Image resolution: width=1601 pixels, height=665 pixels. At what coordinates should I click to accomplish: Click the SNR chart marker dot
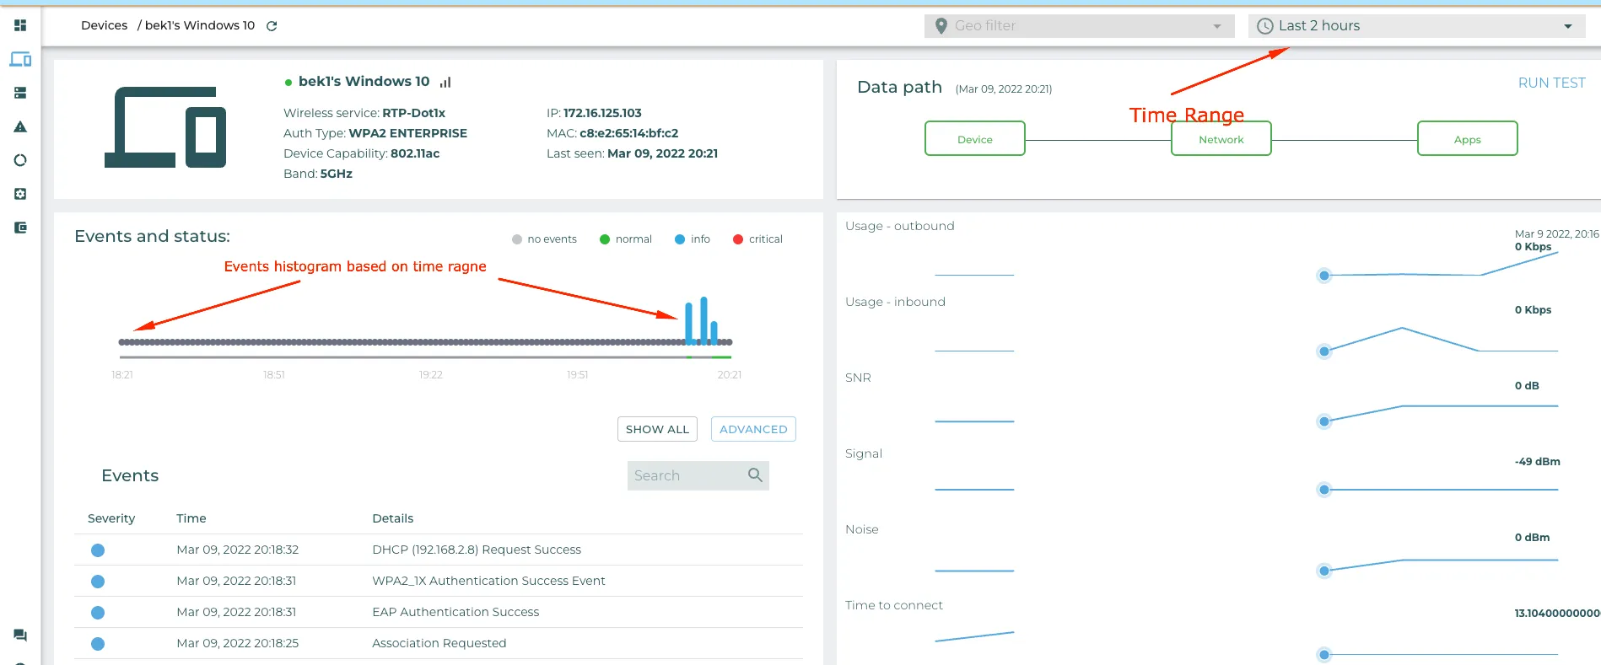[1324, 421]
